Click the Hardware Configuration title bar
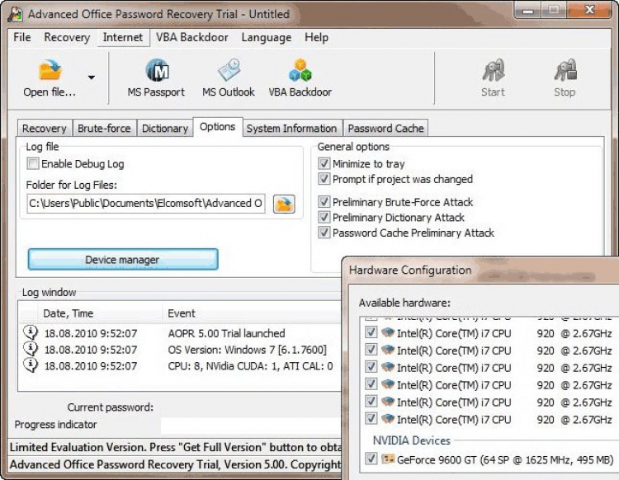The height and width of the screenshot is (480, 619). tap(482, 271)
